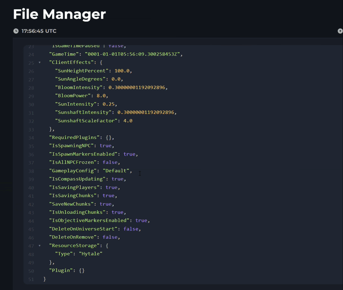343x290 pixels.
Task: Click the Type "Hytale" value
Action: pyautogui.click(x=91, y=254)
